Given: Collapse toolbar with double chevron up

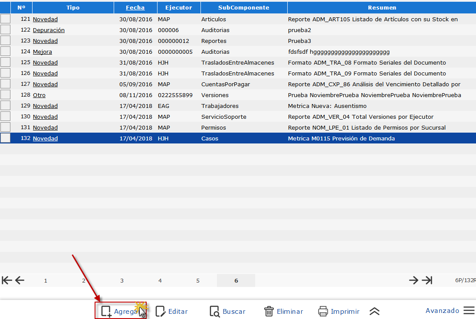Looking at the screenshot, I should coord(374,311).
